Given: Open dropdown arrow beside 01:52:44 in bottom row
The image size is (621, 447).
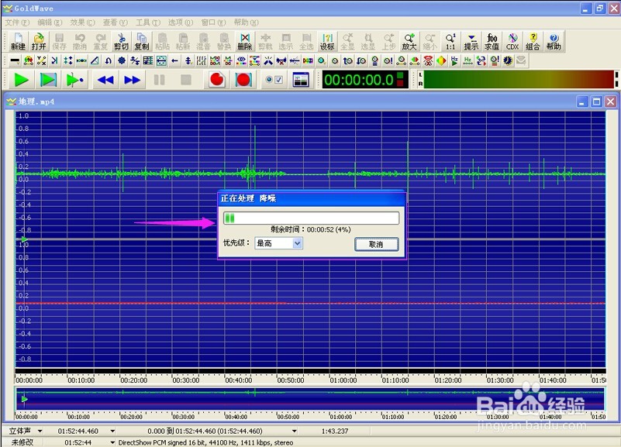Looking at the screenshot, I should 113,442.
